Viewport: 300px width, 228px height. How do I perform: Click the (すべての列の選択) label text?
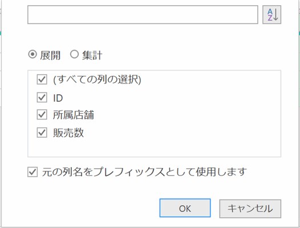point(97,79)
